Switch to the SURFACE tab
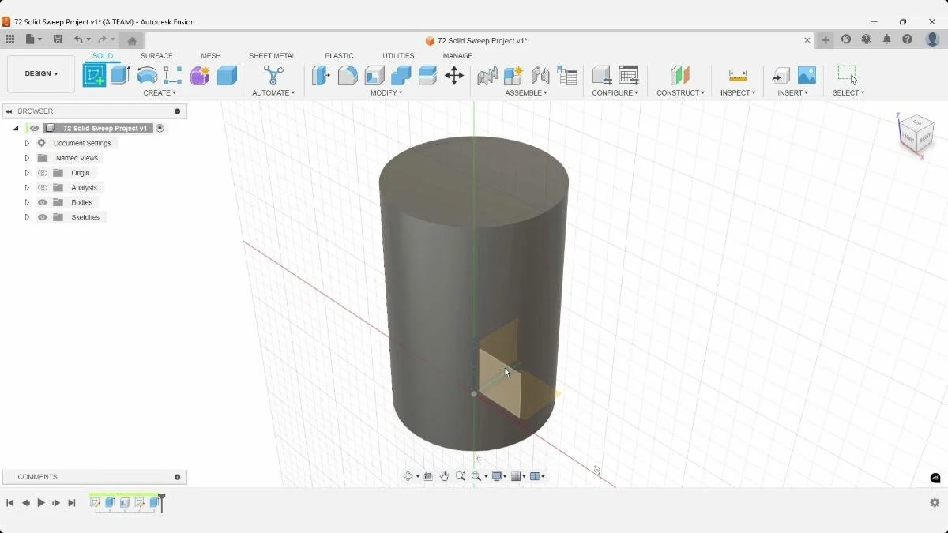 [x=156, y=56]
